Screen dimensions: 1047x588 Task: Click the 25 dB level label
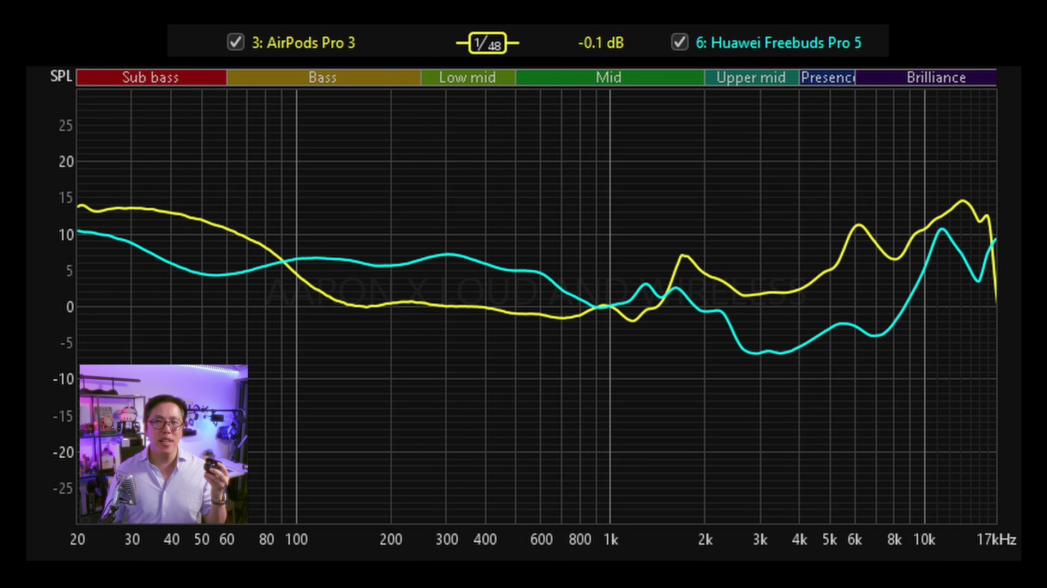point(65,126)
